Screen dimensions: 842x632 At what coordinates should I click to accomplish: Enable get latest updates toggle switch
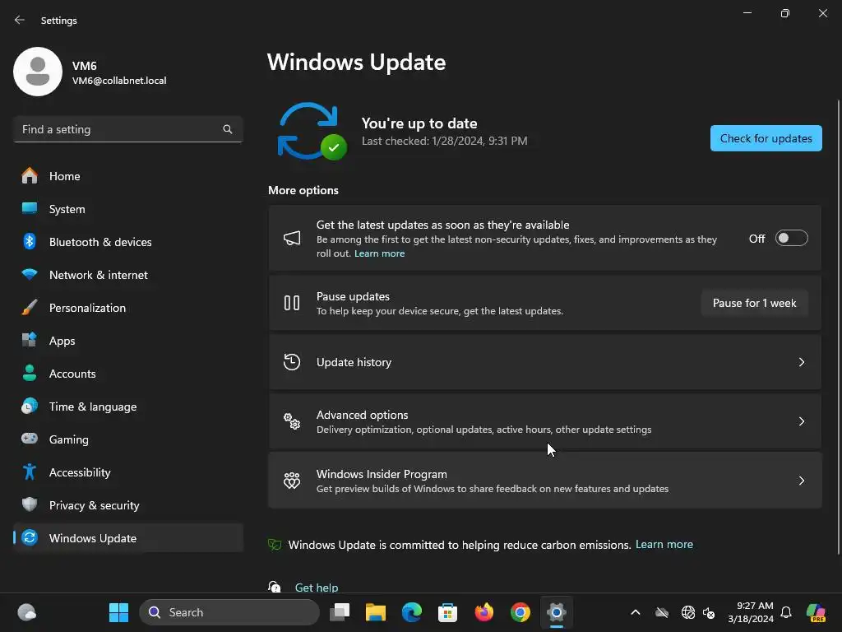(792, 238)
